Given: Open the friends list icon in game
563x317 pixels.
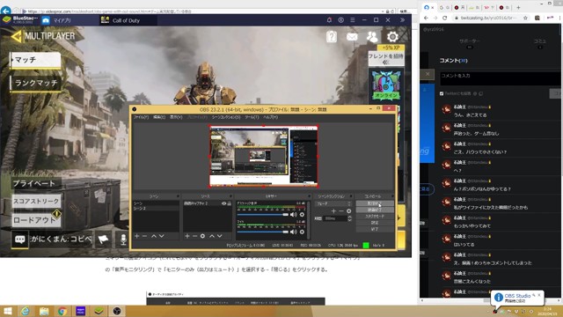Looking at the screenshot, I should [372, 36].
